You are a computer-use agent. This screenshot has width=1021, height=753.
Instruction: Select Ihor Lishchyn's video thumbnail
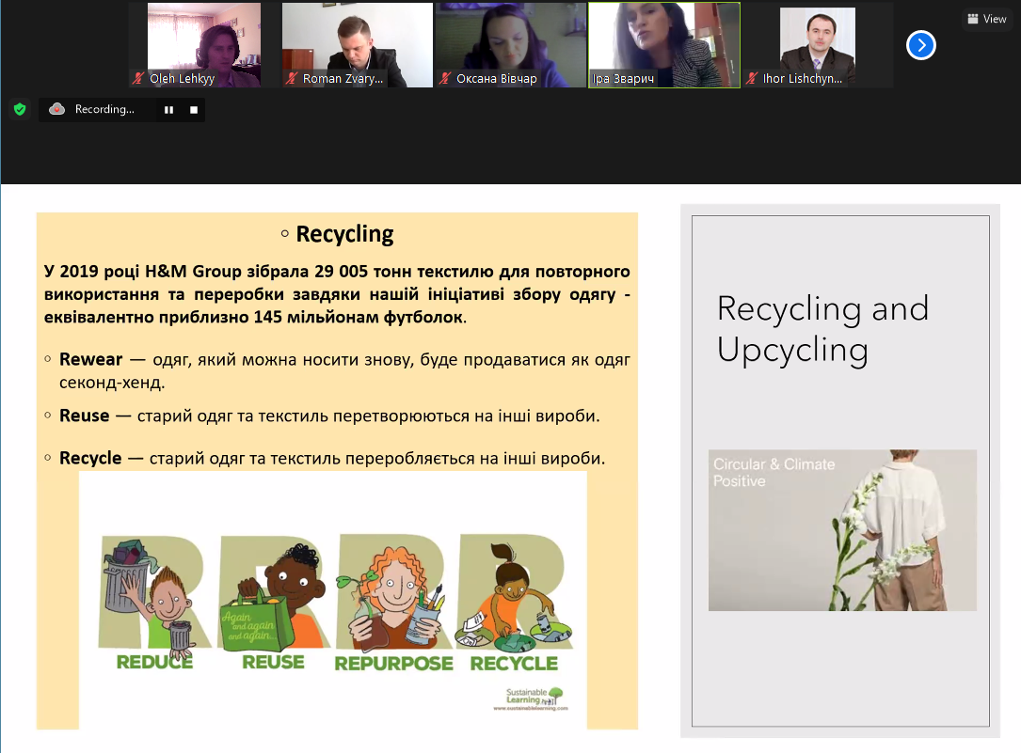click(x=817, y=45)
